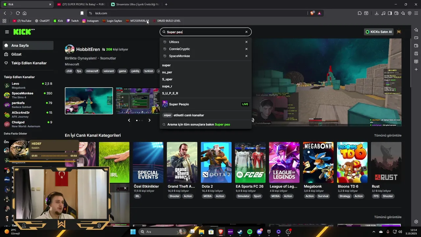Viewport: 421px width, 237px height.
Task: Remove SpaceMonkee from recent searches
Action: coord(246,56)
